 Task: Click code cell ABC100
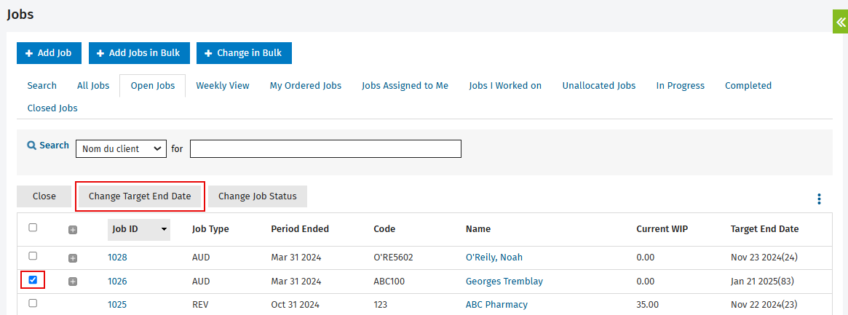[x=389, y=281]
